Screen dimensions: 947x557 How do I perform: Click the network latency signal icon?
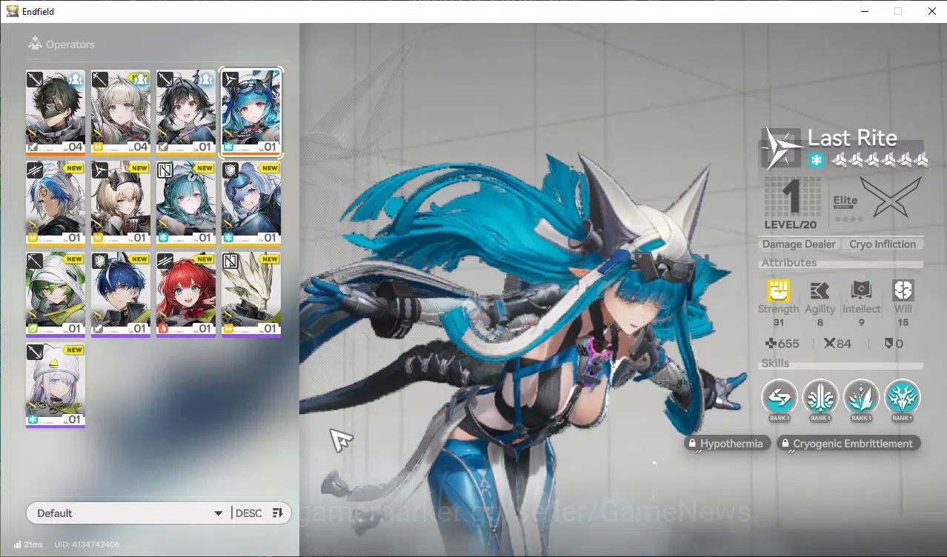17,544
